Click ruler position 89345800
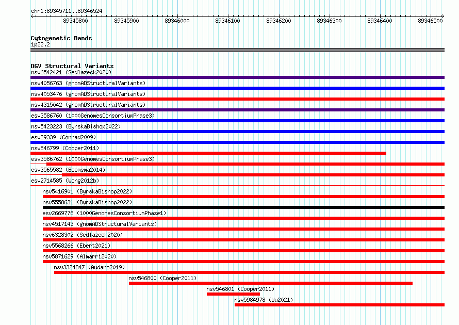The width and height of the screenshot is (459, 325). pos(75,21)
